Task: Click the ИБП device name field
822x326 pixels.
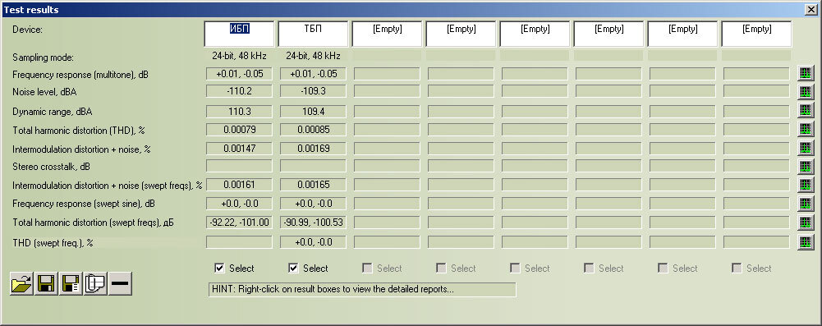Action: (x=239, y=34)
